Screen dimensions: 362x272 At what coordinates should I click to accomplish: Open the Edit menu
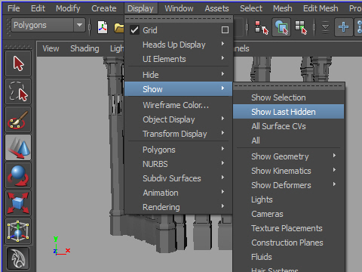(38, 8)
